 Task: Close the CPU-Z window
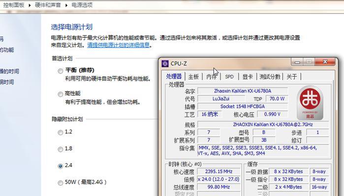tap(325, 62)
